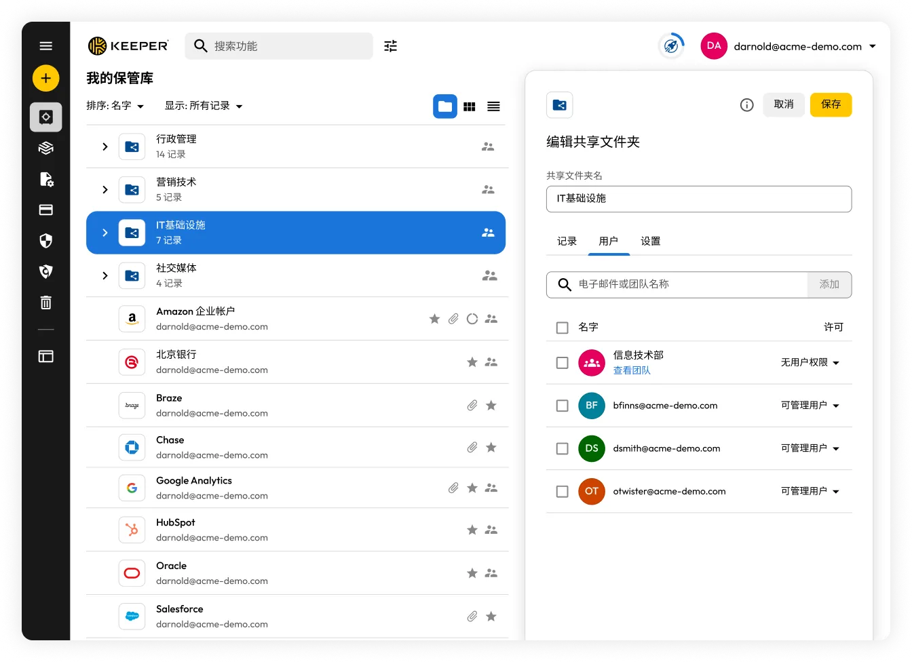Image resolution: width=912 pixels, height=662 pixels.
Task: Open the payment cards sidebar icon
Action: pyautogui.click(x=45, y=210)
